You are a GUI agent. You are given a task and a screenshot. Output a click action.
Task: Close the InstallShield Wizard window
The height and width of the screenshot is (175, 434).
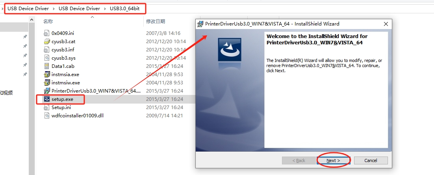[x=386, y=24]
